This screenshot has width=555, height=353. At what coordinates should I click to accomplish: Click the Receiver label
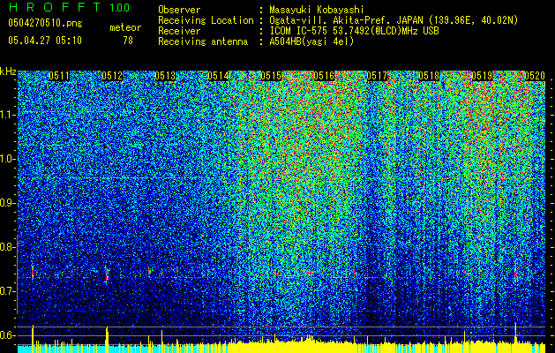(x=179, y=31)
